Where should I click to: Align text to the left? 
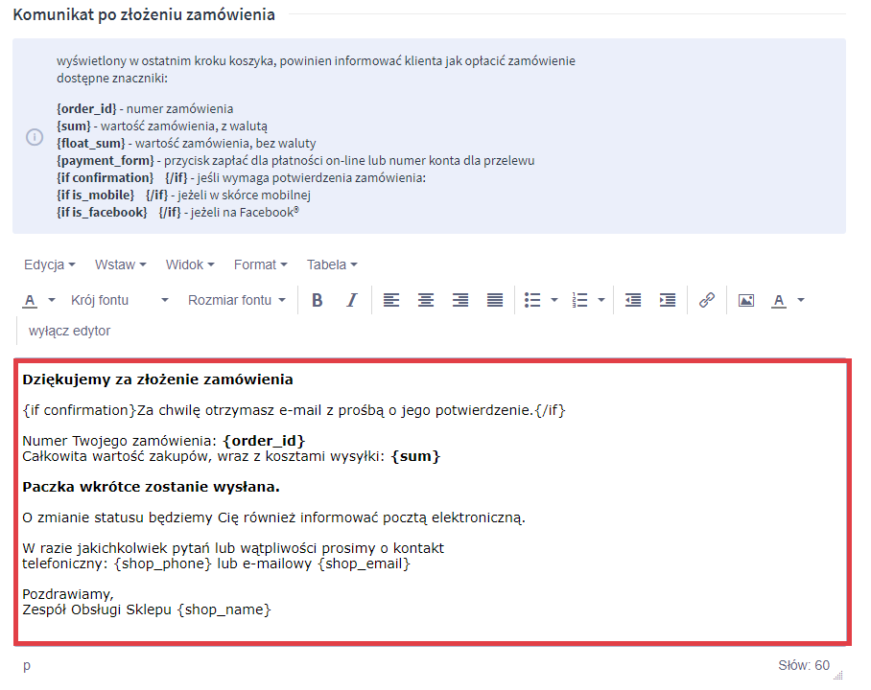[391, 300]
